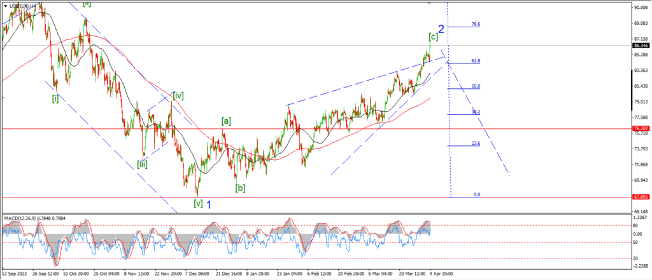Viewport: 652px width, 280px height.
Task: Click the 78.6 Fibonacci level label
Action: click(476, 24)
